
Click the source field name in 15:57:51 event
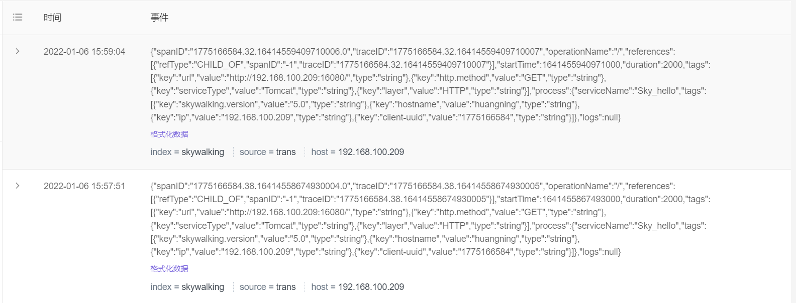click(253, 287)
